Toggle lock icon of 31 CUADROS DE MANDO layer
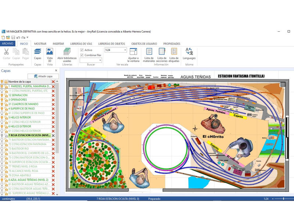 (x=6, y=104)
